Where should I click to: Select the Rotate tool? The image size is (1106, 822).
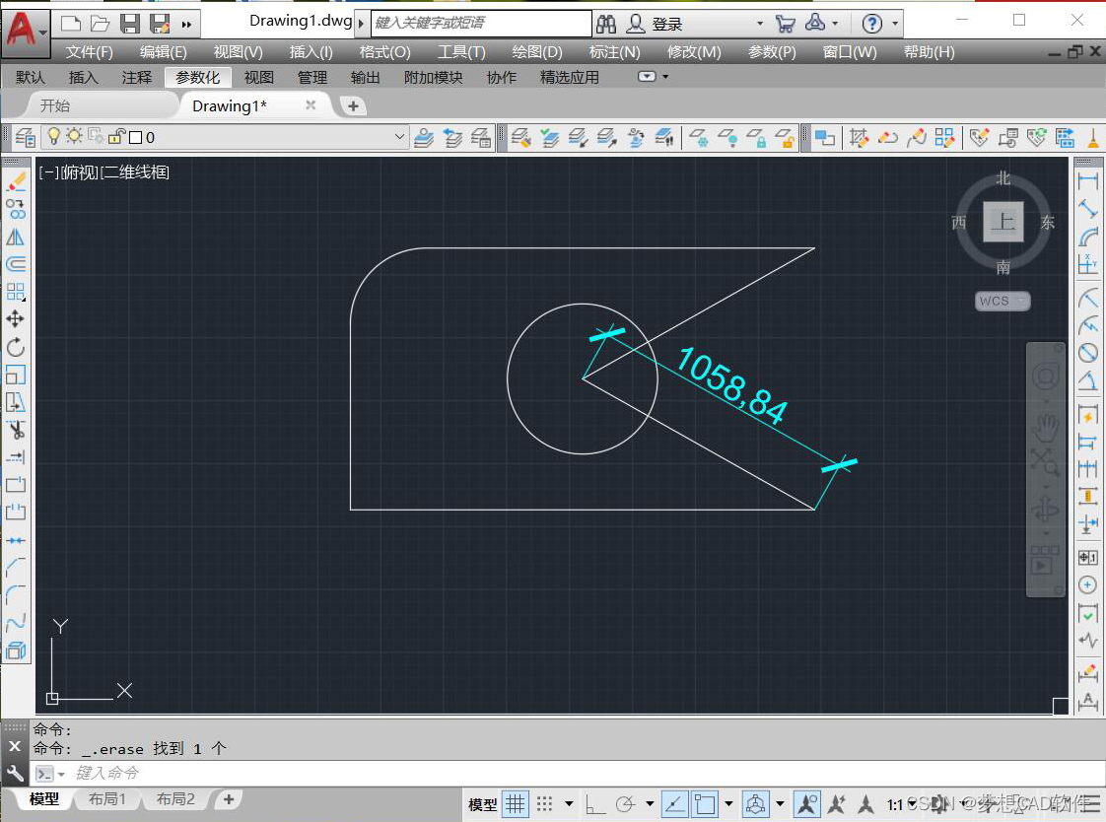pos(16,347)
